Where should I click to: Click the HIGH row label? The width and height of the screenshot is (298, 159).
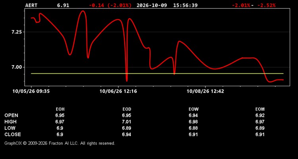(x=10, y=122)
